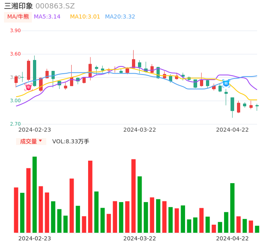Viewport: 276px width, 244px height.
Task: Click volume chart date label 2024-02-23
Action: pos(35,238)
